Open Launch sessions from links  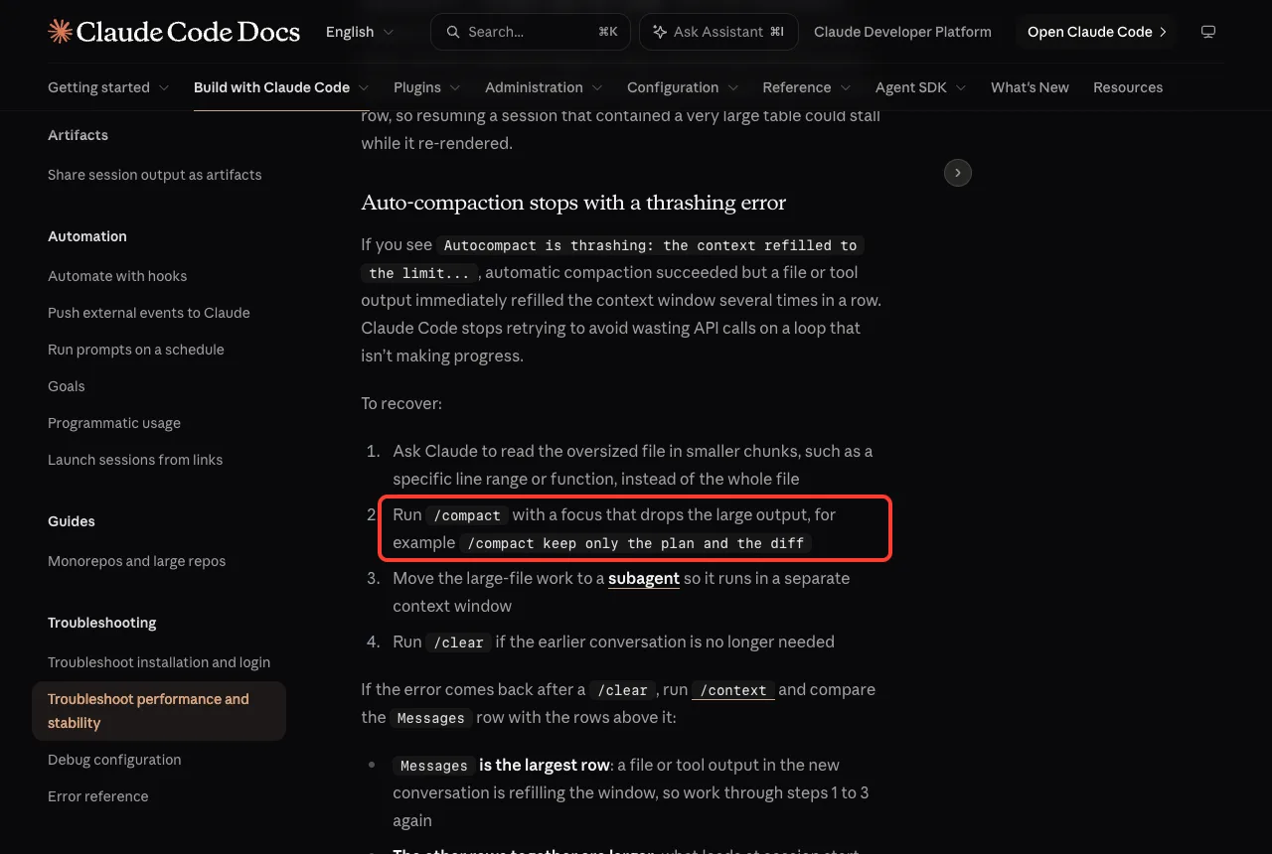click(135, 460)
